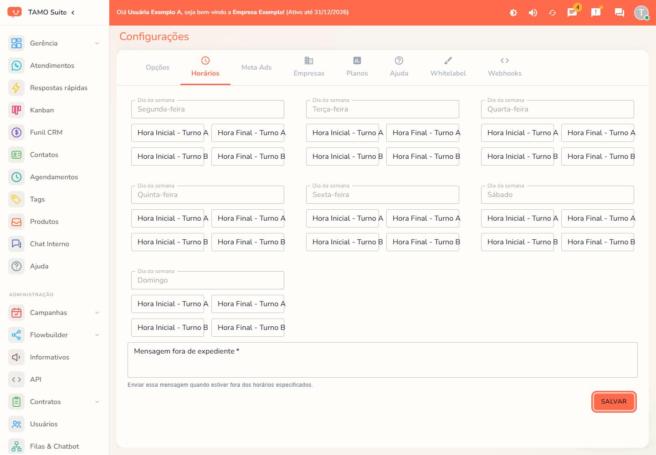Open chat messages icon with badge 4

click(x=572, y=13)
